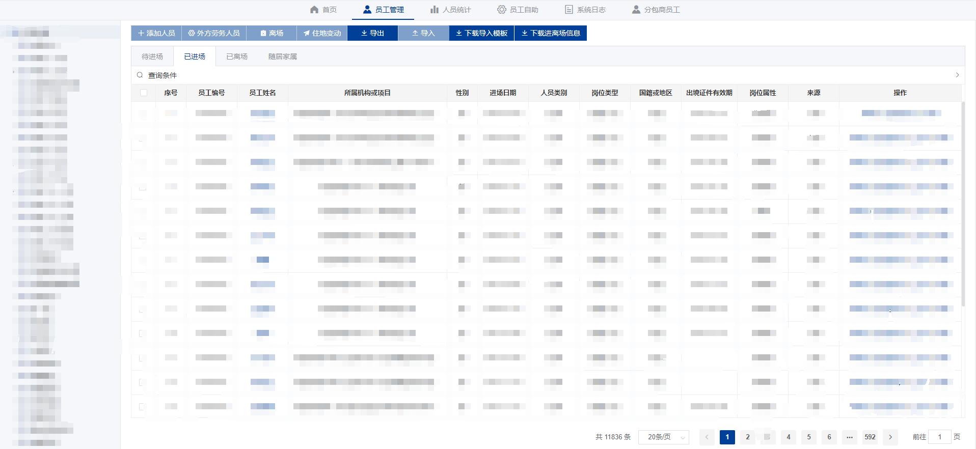
Task: Expand the 查询条件 panel with the right chevron
Action: pyautogui.click(x=957, y=75)
